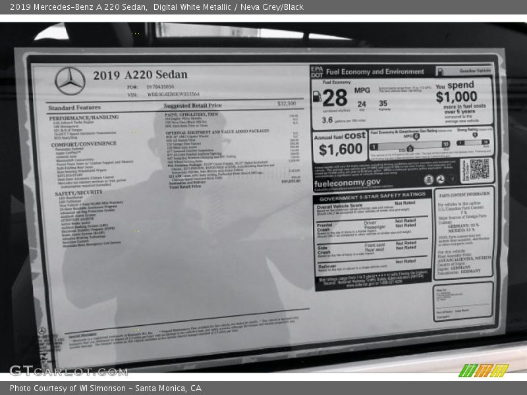Click the '2019 A220 Sedan' heading
Image resolution: width=527 pixels, height=395 pixels.
(x=140, y=75)
